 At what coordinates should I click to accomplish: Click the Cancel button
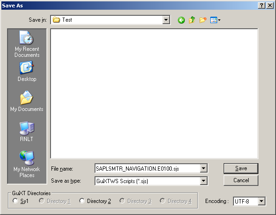[x=241, y=180]
